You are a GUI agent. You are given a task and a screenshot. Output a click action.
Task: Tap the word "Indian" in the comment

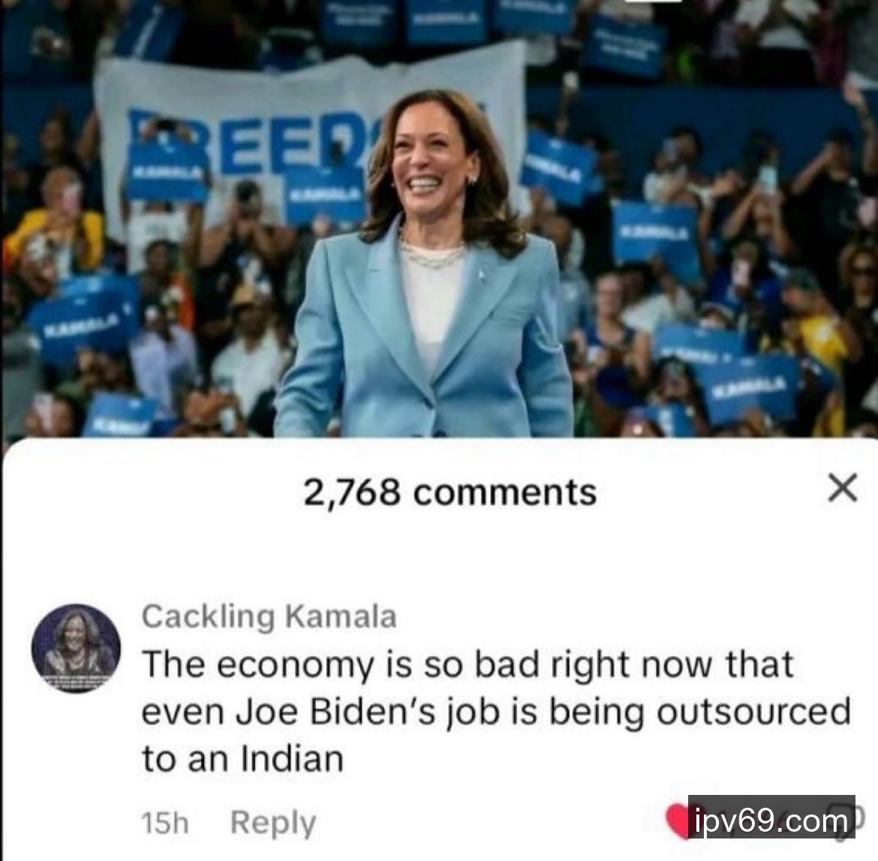click(292, 759)
